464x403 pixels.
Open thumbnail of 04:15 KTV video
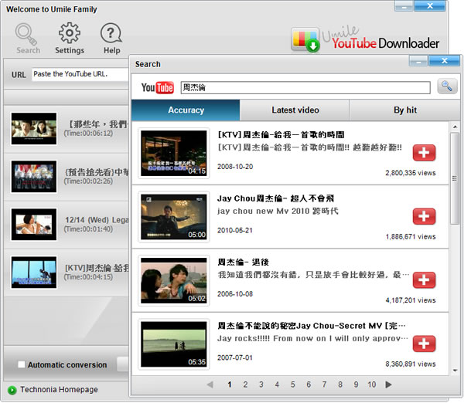174,153
